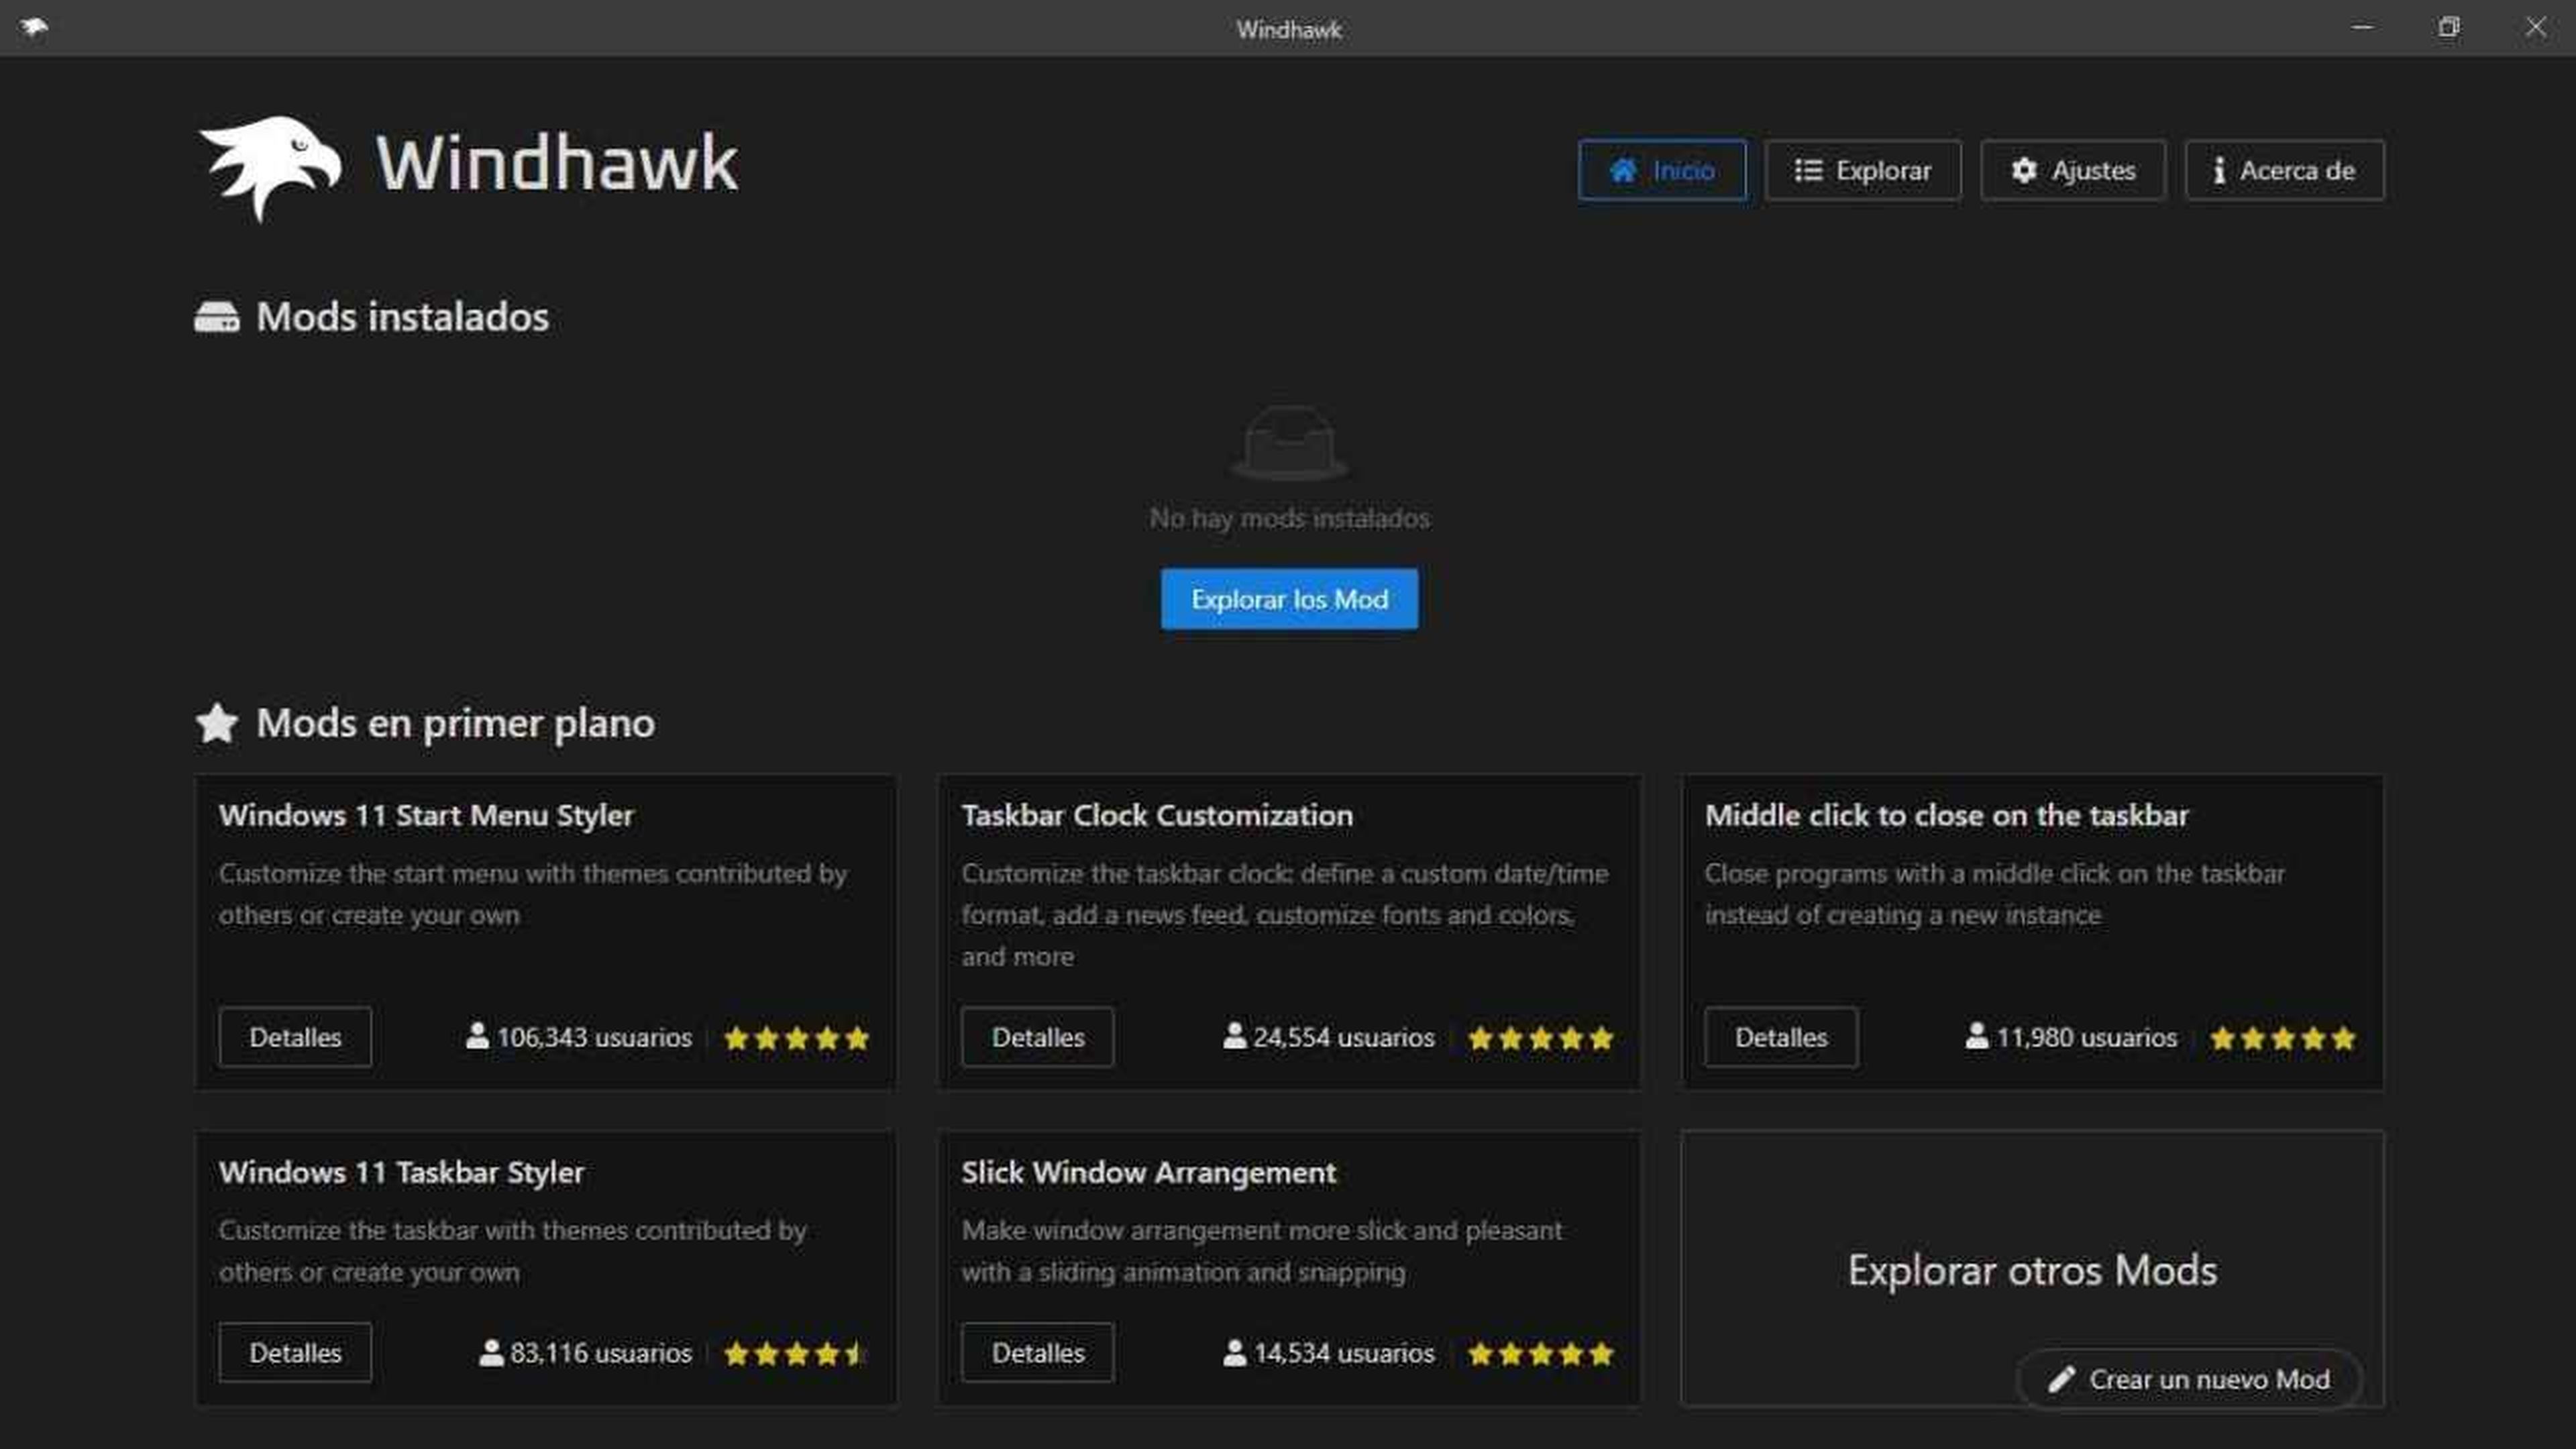
Task: Click the Windows 11 Start Menu Styler title
Action: 426,816
